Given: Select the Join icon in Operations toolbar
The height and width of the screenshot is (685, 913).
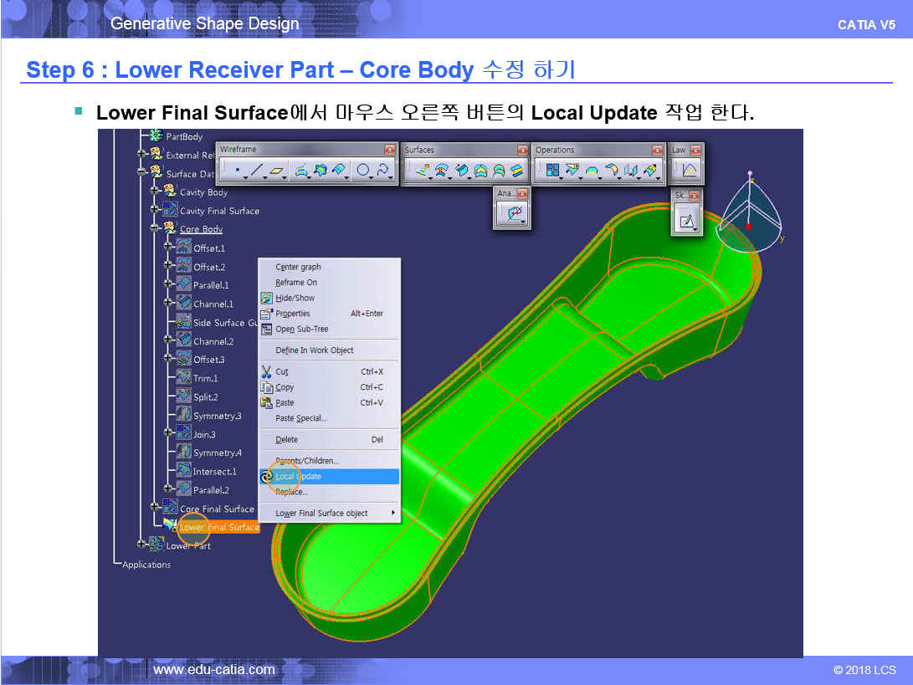Looking at the screenshot, I should [552, 171].
